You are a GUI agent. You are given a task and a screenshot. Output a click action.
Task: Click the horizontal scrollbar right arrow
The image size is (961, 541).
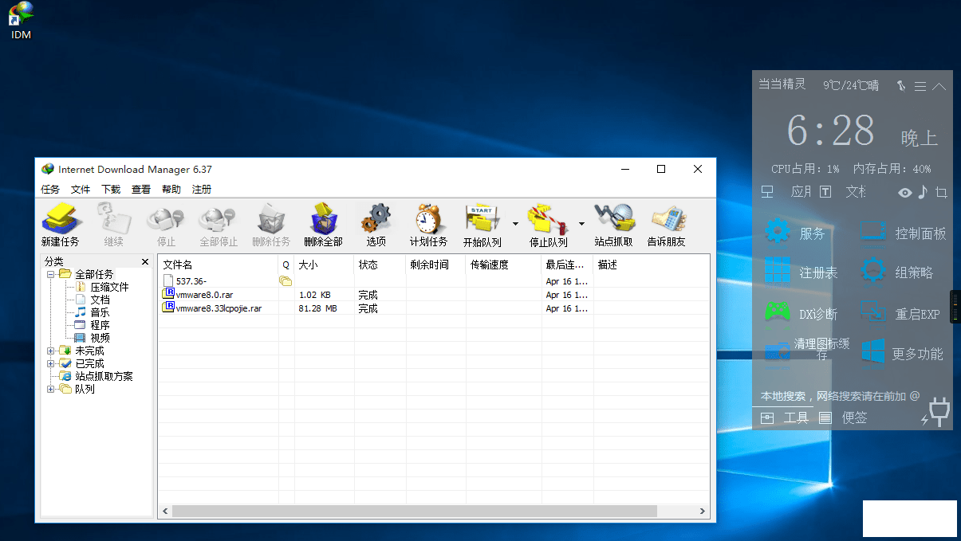[703, 512]
